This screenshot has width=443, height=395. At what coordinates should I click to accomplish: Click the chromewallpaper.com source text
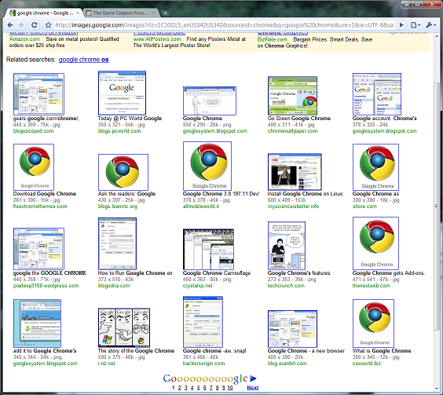point(292,131)
